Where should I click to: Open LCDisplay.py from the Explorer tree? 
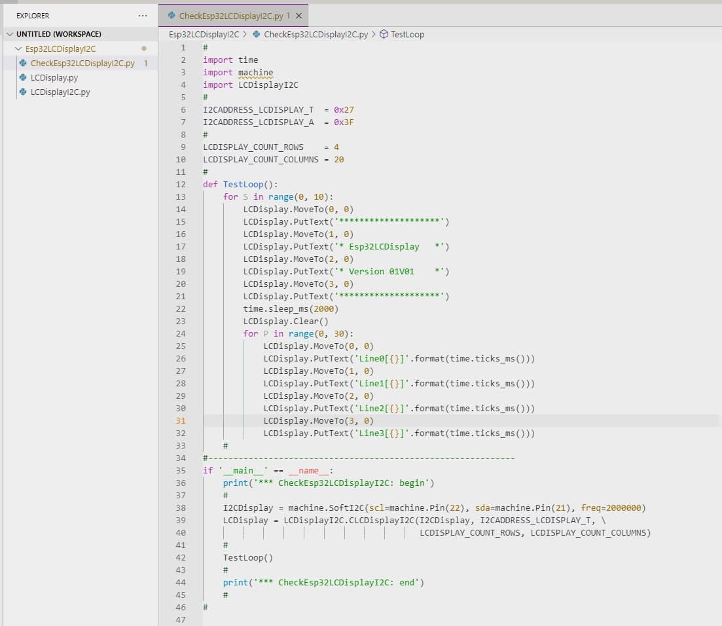coord(54,78)
